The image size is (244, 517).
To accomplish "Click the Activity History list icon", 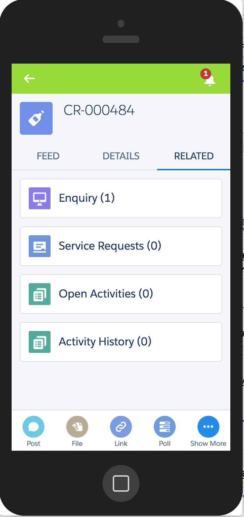I will (40, 342).
